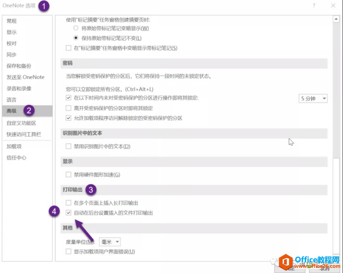Check "在标记摘要任务窗格中变暗显示带标记笔记"

coord(69,48)
